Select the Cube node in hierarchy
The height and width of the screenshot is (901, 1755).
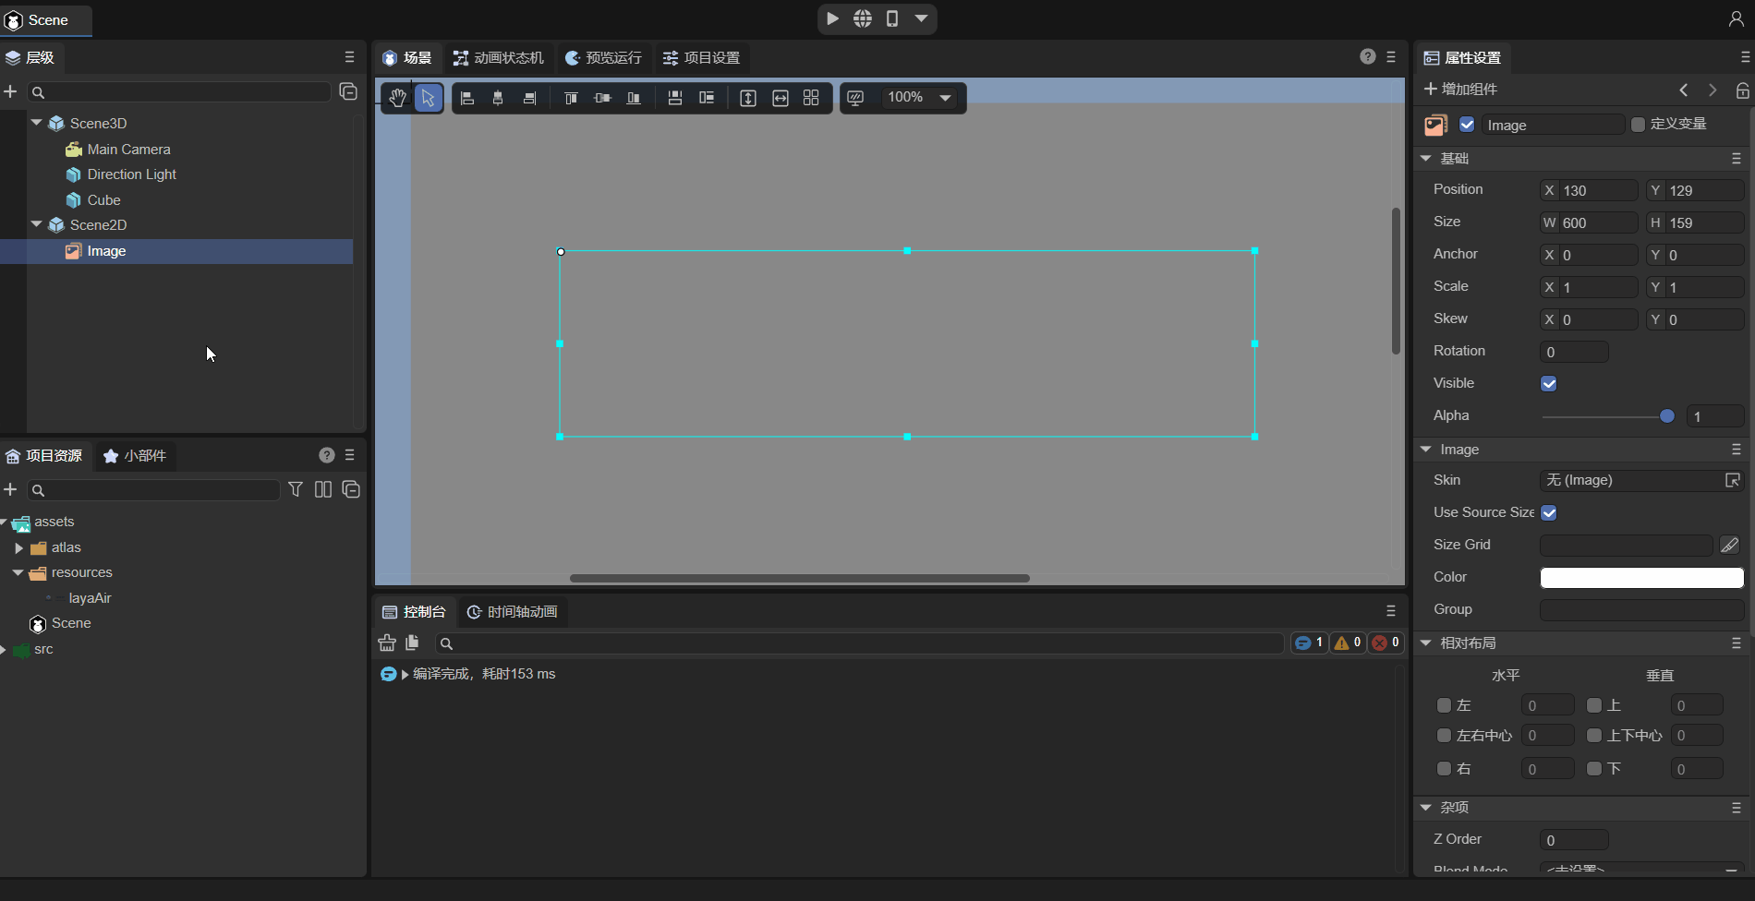tap(103, 200)
